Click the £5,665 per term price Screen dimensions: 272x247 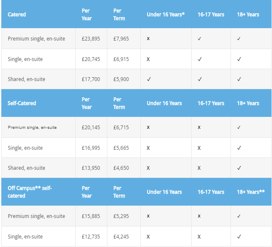point(121,148)
